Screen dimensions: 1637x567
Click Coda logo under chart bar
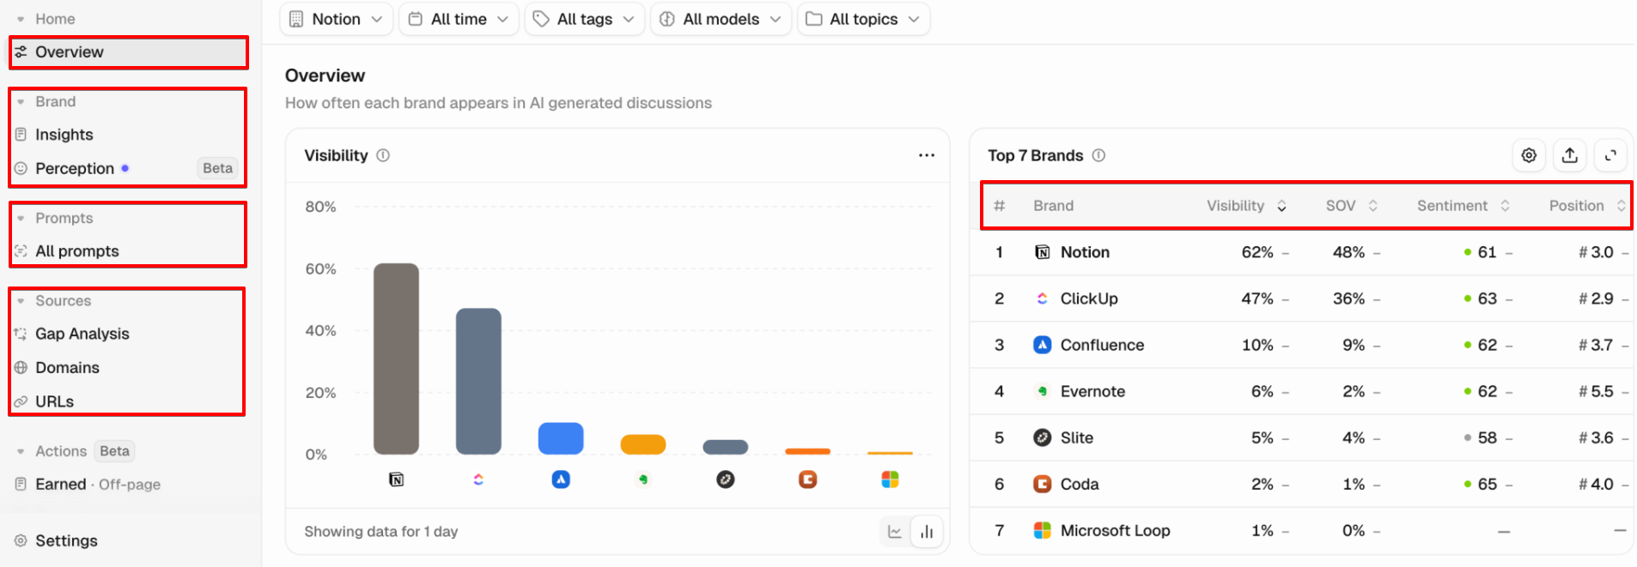point(808,480)
